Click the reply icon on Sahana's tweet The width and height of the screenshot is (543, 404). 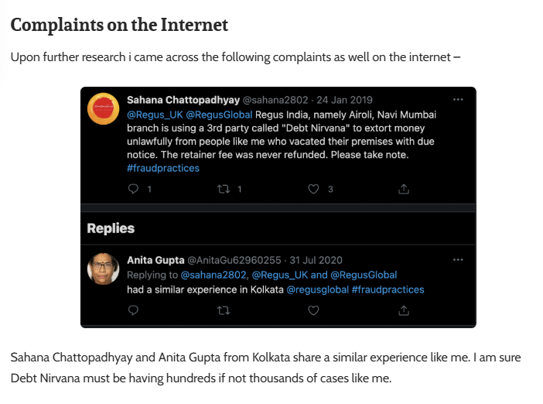(x=132, y=189)
